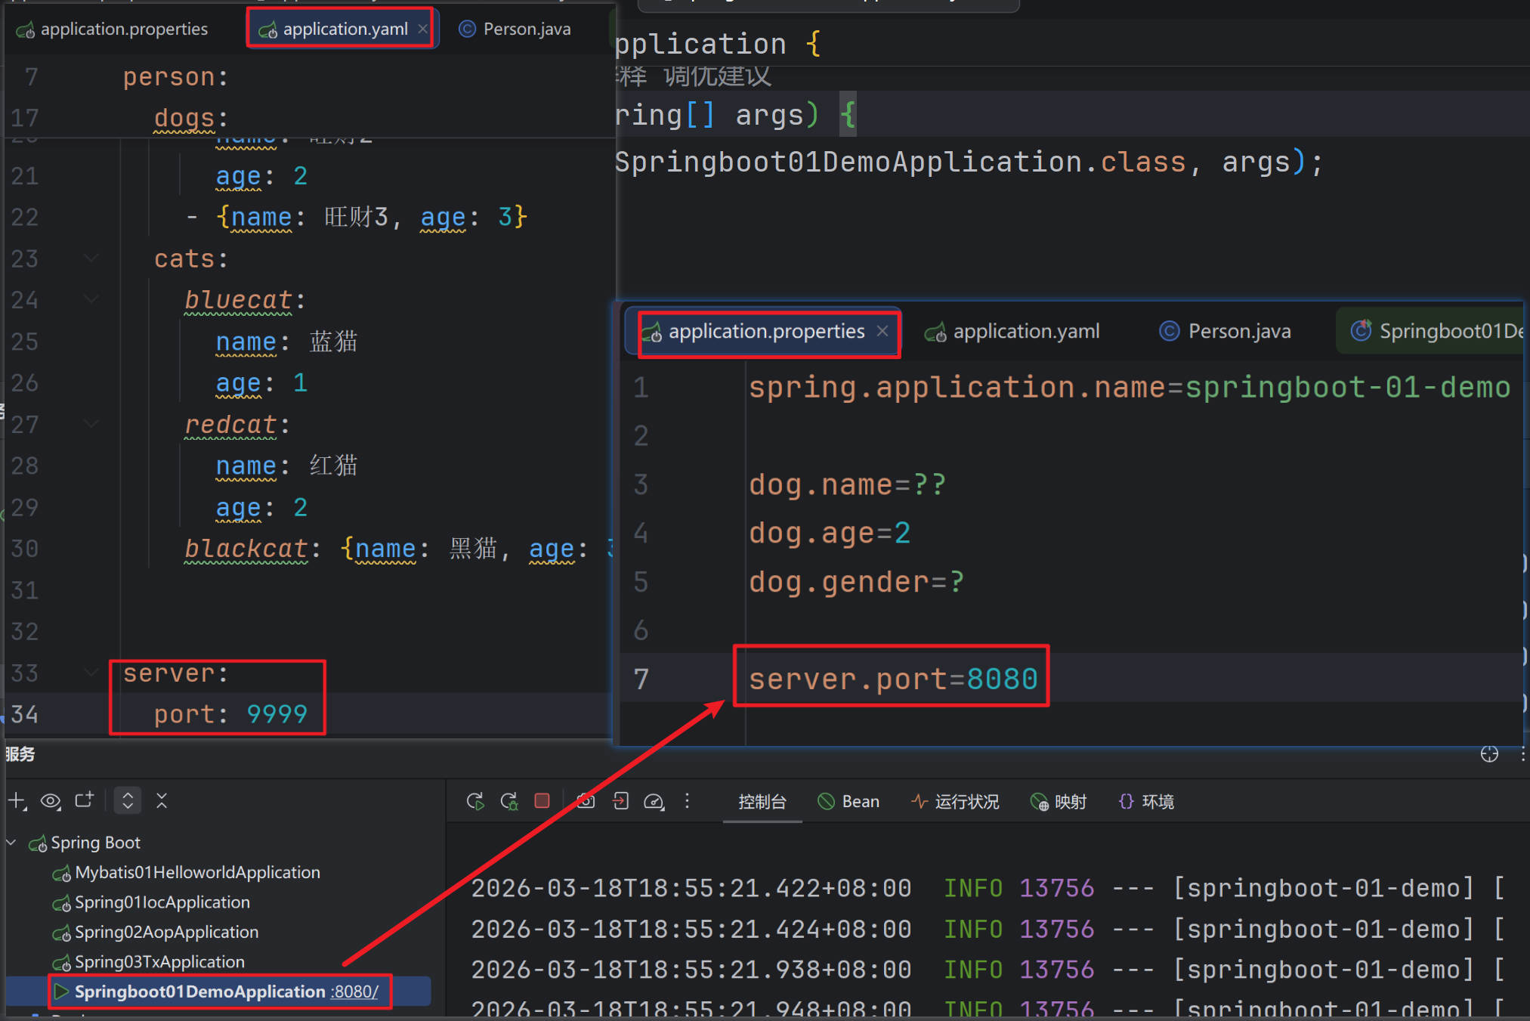Click the rerun in debug mode icon
Image resolution: width=1530 pixels, height=1021 pixels.
click(509, 801)
